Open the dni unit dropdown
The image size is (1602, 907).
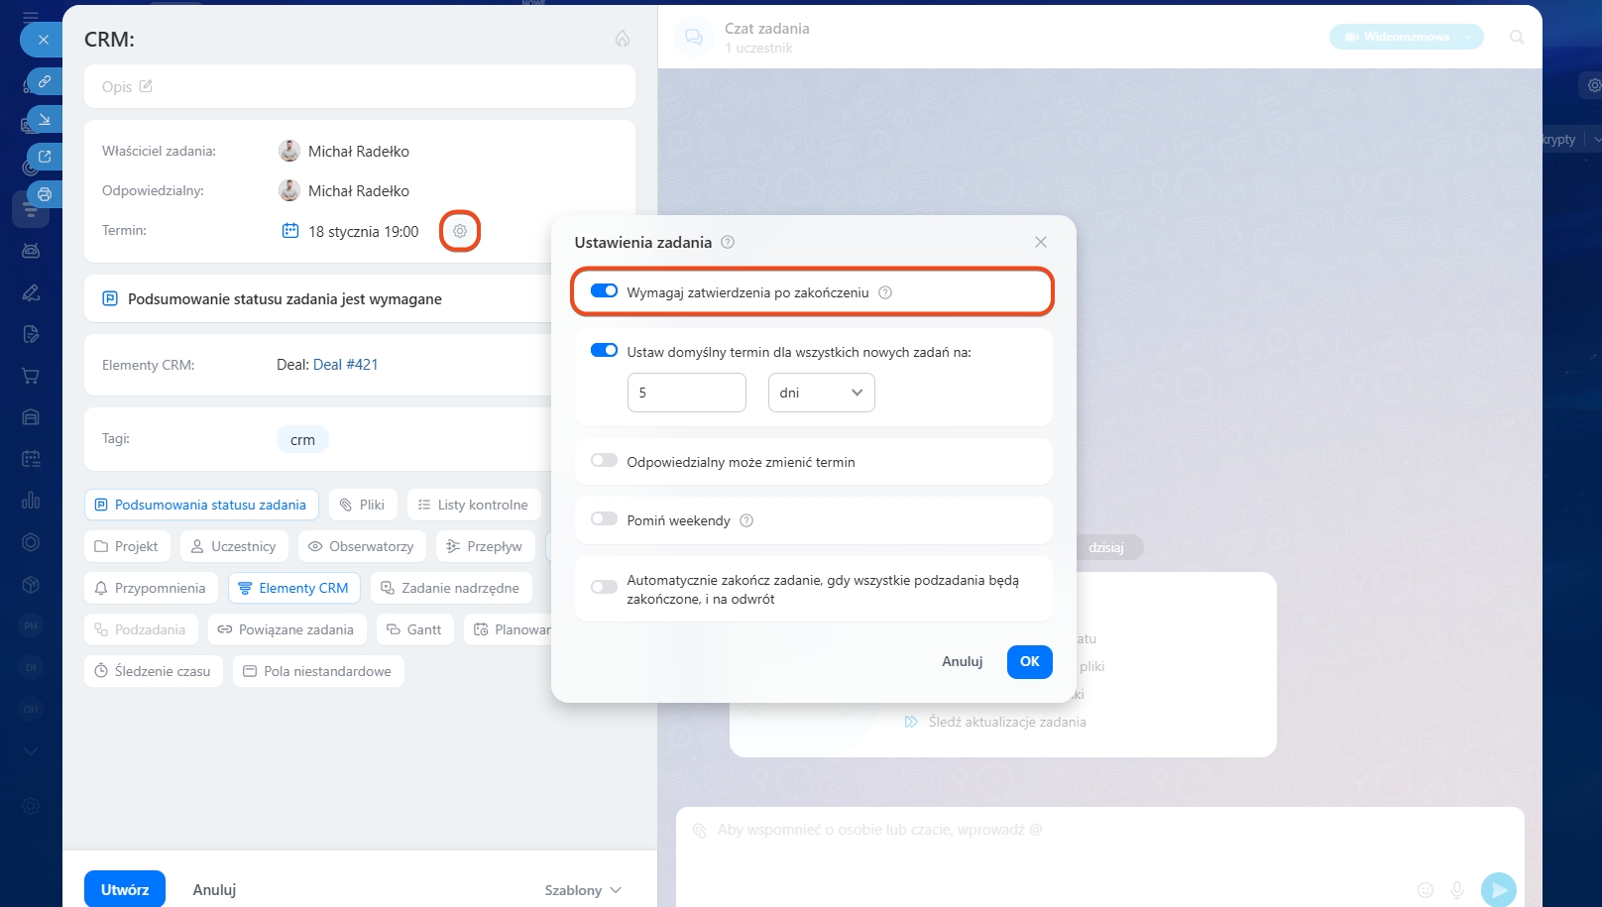(822, 393)
